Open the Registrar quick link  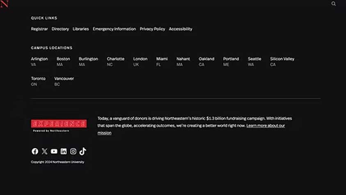coord(39,29)
